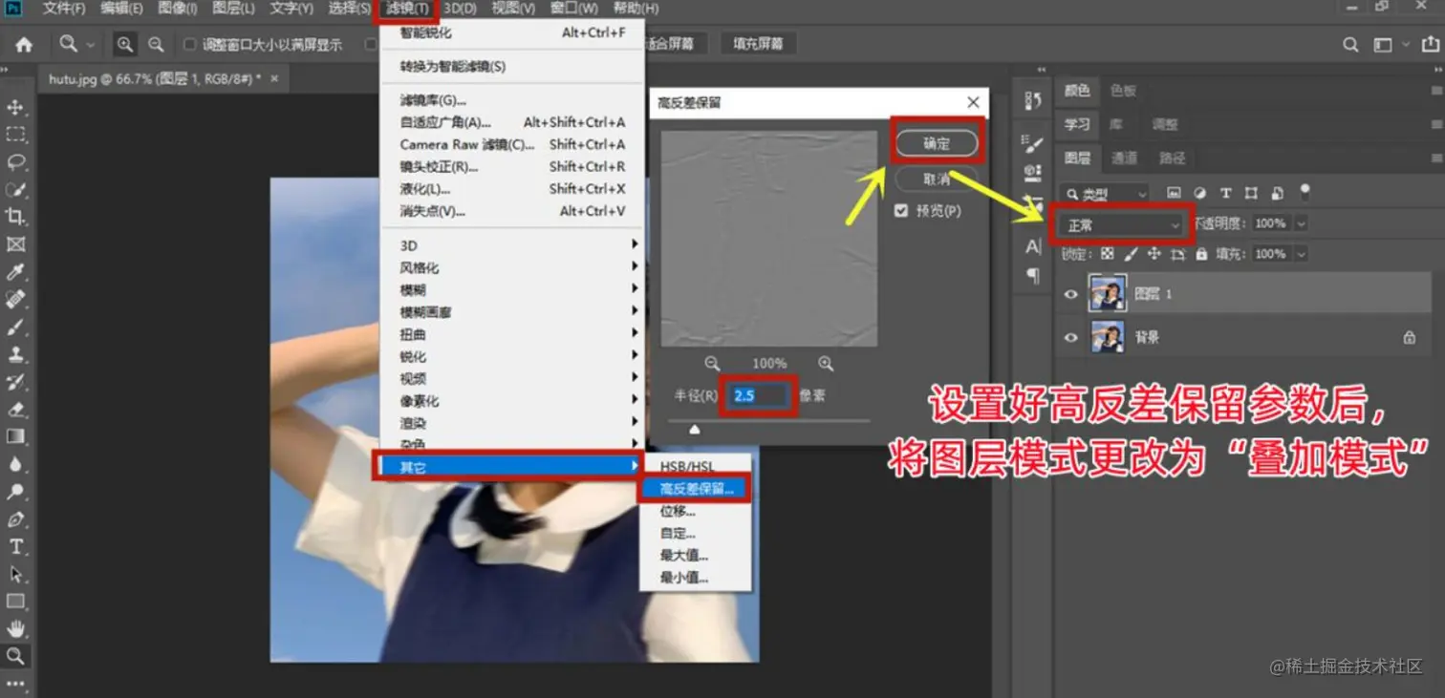Zoom out the High Pass preview
This screenshot has width=1445, height=698.
(712, 364)
